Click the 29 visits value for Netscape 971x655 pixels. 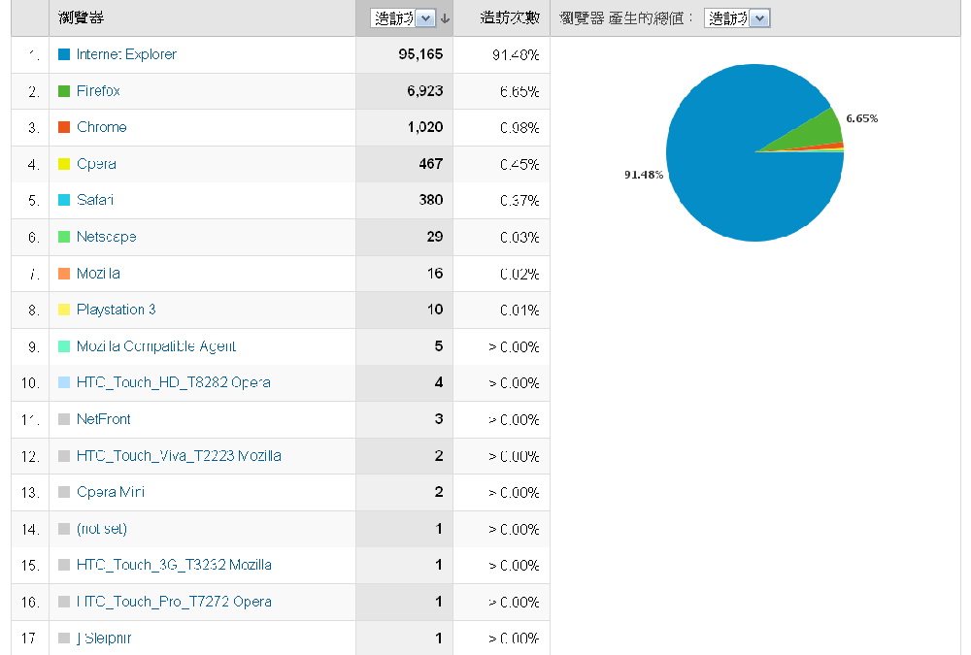pyautogui.click(x=435, y=237)
